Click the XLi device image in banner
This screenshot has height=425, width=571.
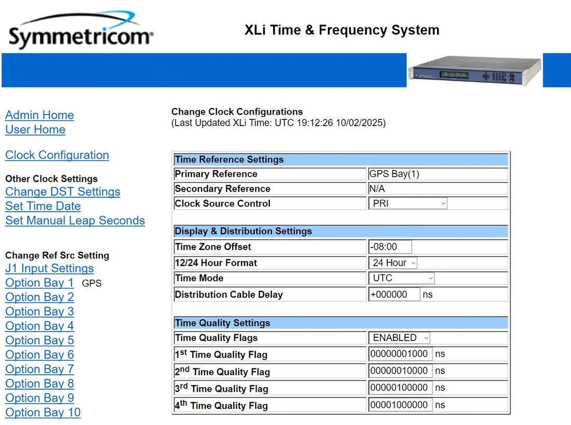[474, 70]
